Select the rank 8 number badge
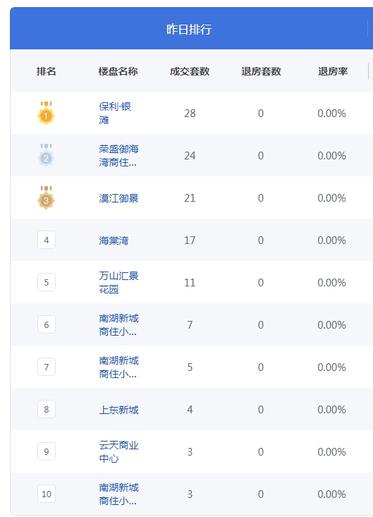This screenshot has width=373, height=517. click(47, 409)
